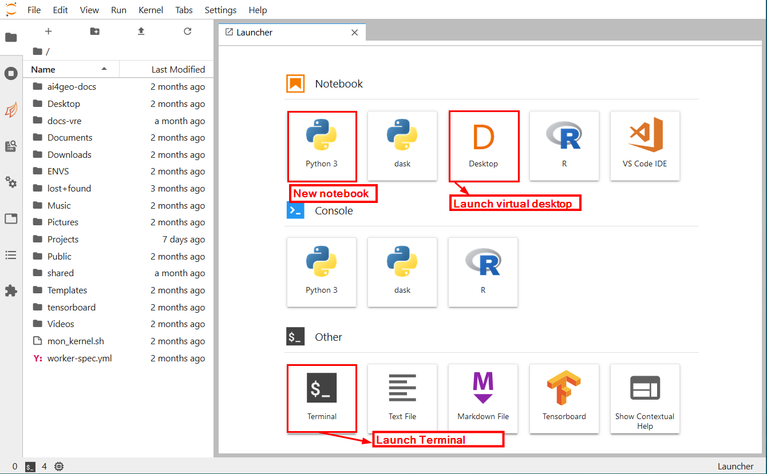Image resolution: width=767 pixels, height=474 pixels.
Task: Start a Python 3 console
Action: point(322,272)
